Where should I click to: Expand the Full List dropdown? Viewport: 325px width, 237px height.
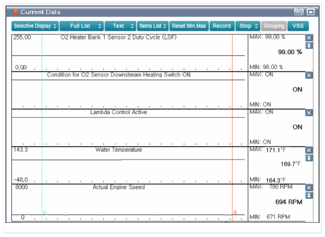82,26
